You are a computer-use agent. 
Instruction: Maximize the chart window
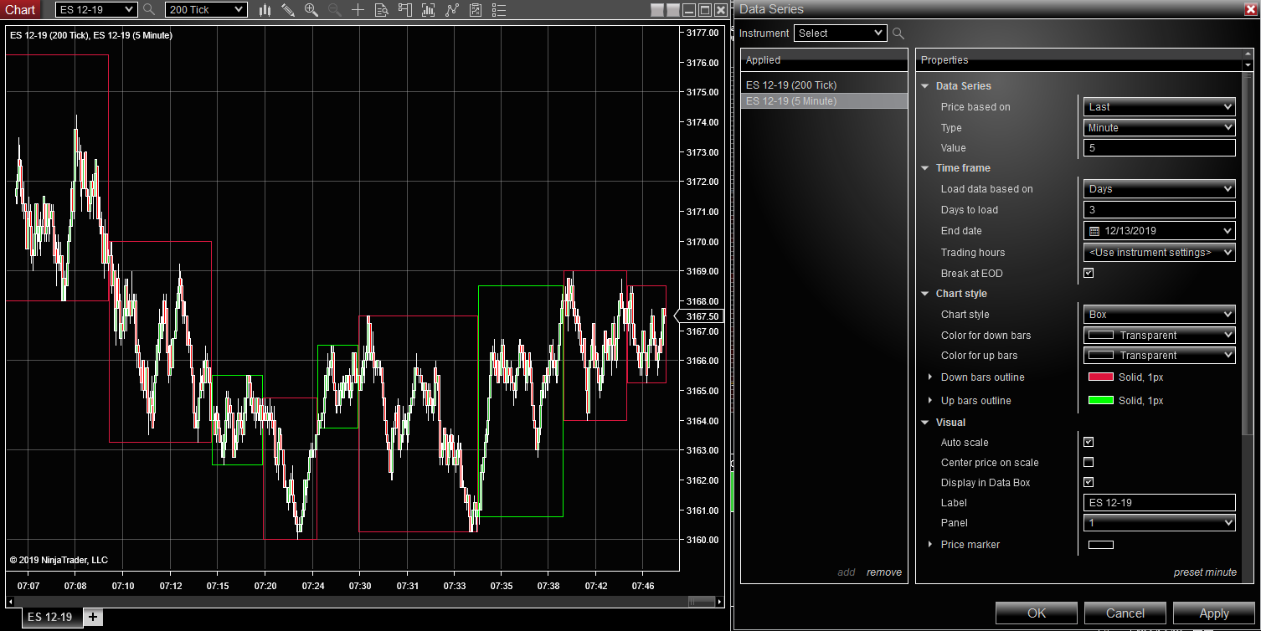click(x=705, y=10)
